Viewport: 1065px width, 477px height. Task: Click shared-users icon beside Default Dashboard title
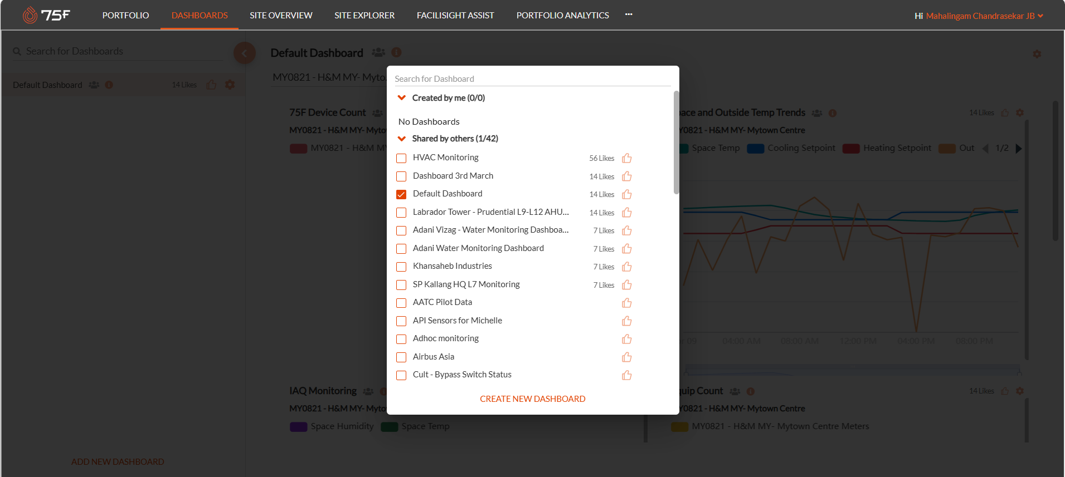tap(378, 52)
